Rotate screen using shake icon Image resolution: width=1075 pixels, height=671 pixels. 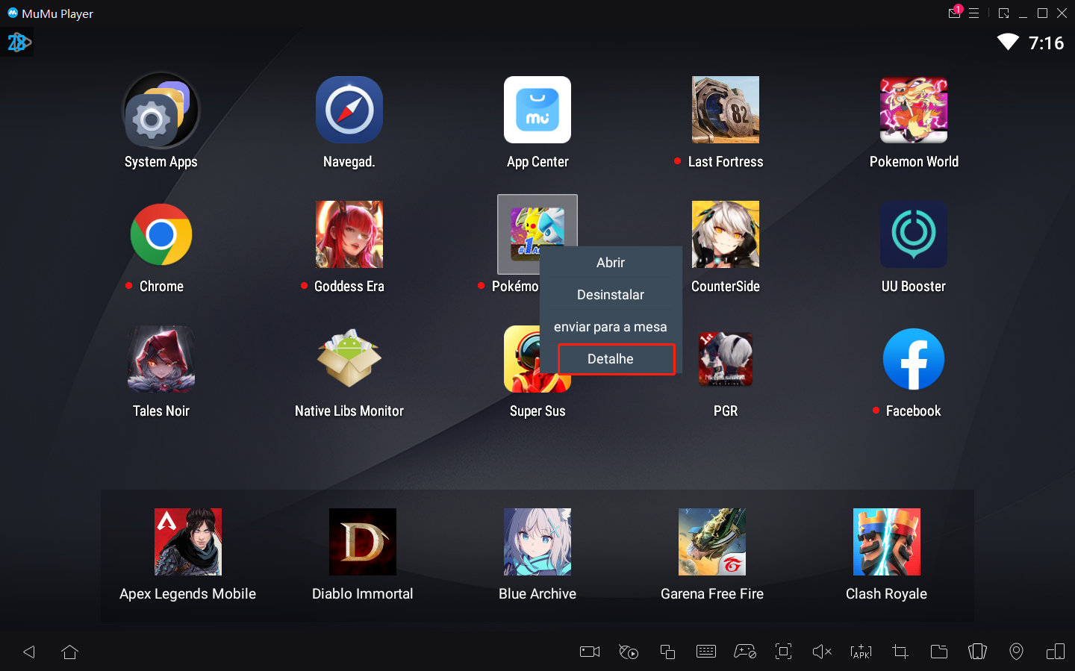[x=978, y=652]
